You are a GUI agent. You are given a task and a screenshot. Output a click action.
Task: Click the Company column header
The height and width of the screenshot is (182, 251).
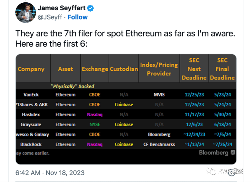31,69
